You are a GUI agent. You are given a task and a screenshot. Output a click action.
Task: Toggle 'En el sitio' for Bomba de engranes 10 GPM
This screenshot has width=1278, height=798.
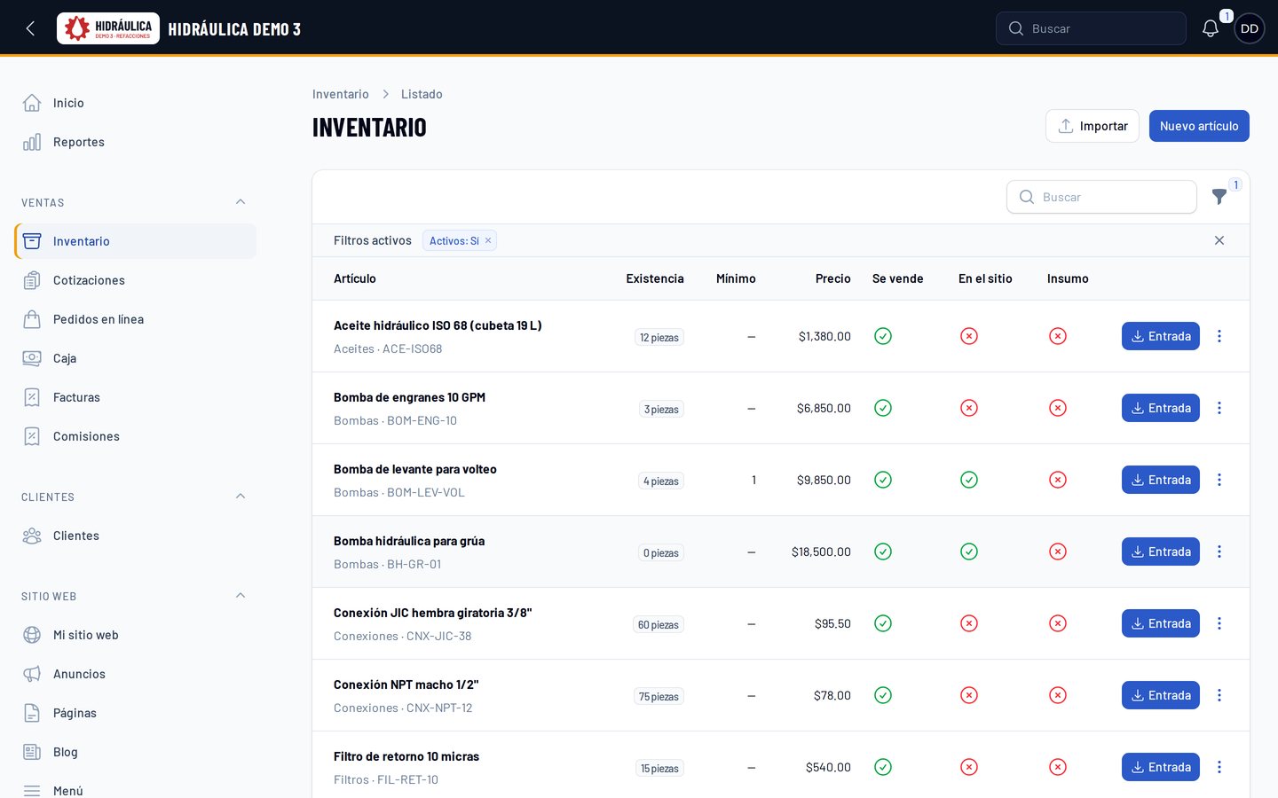[x=969, y=408]
